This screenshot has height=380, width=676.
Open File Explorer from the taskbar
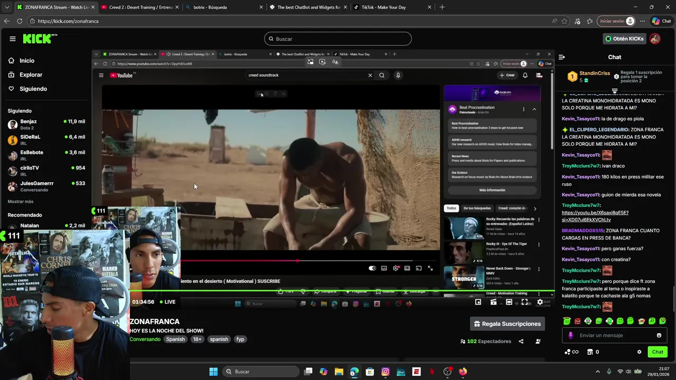[x=339, y=372]
